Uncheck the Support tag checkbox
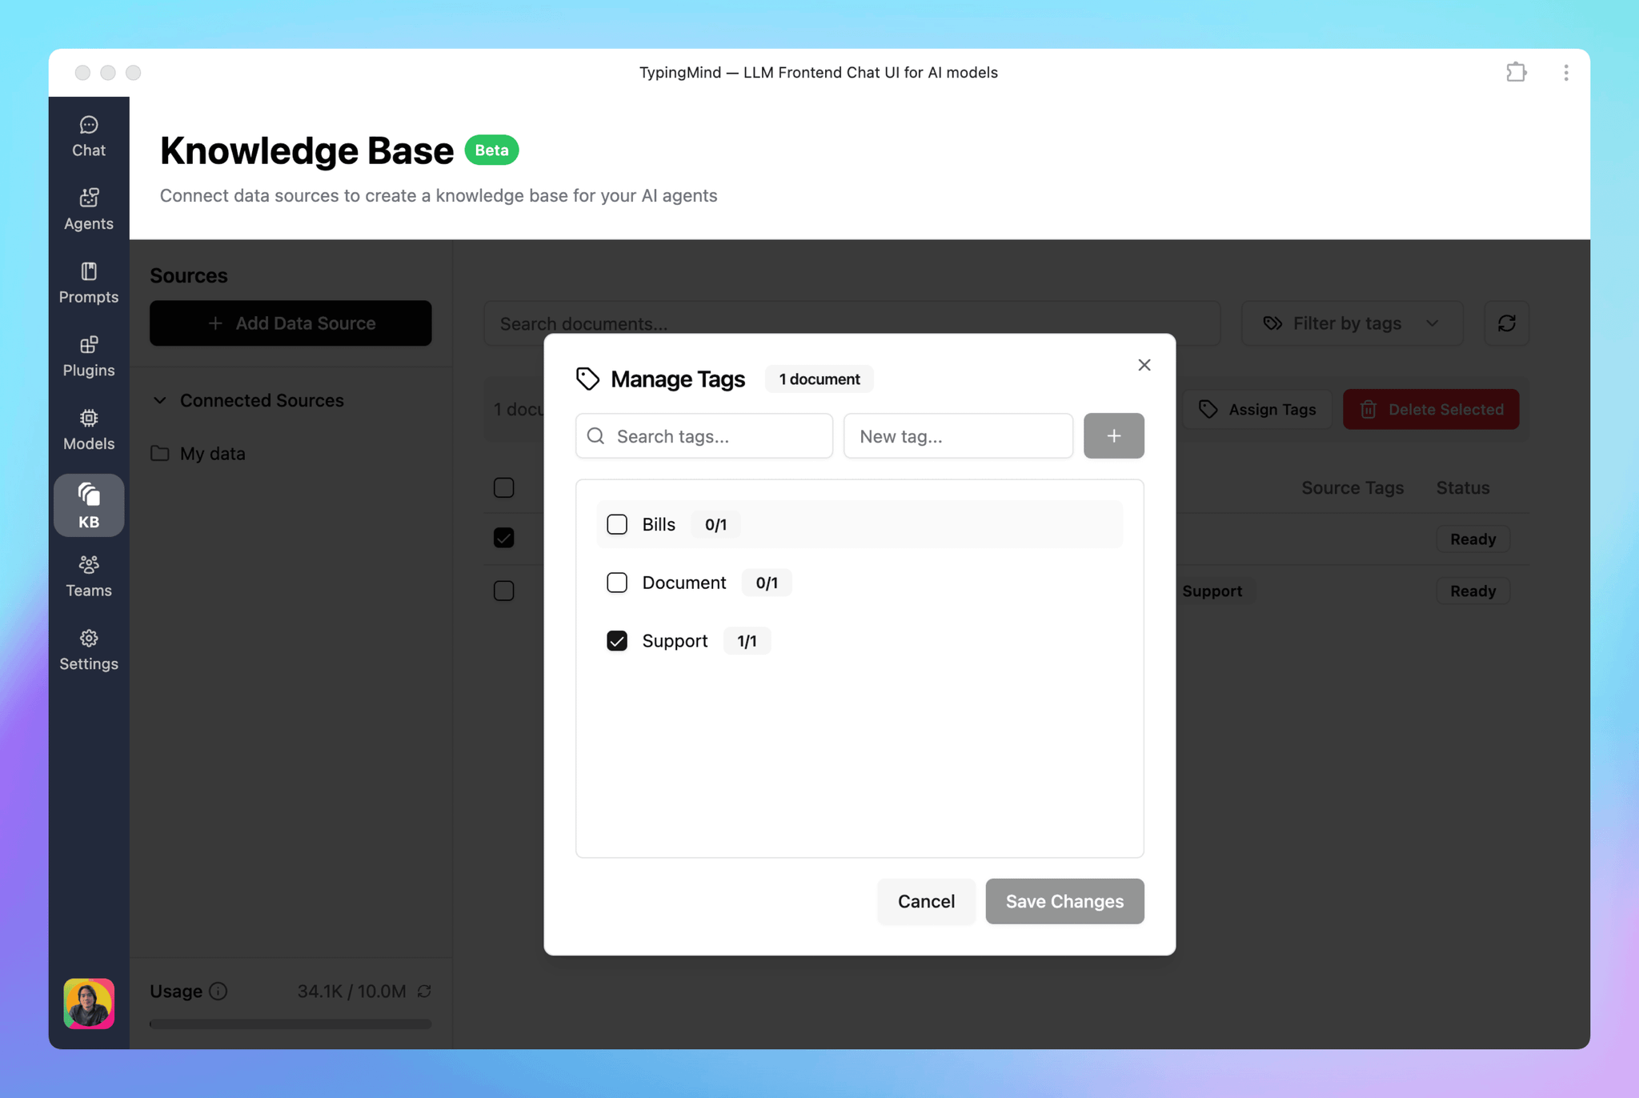The width and height of the screenshot is (1639, 1098). (x=616, y=641)
